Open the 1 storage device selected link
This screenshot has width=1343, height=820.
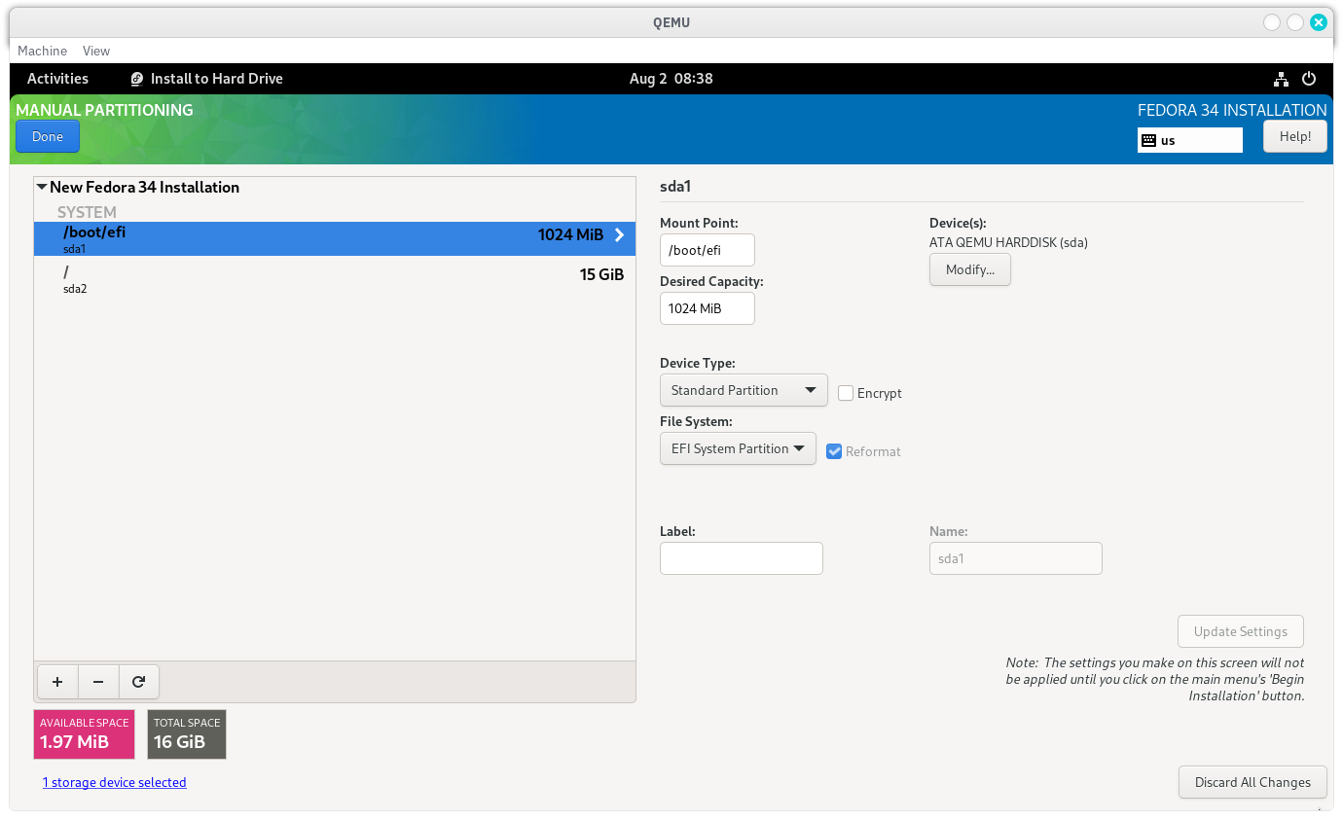tap(115, 782)
